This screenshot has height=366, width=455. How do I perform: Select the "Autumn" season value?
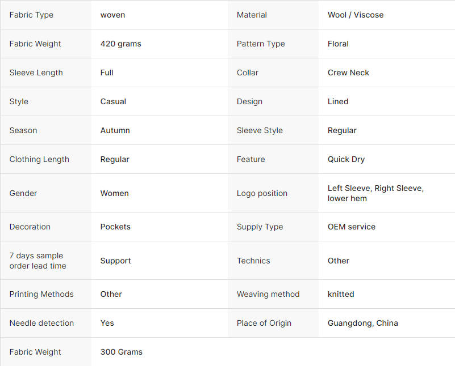(115, 130)
